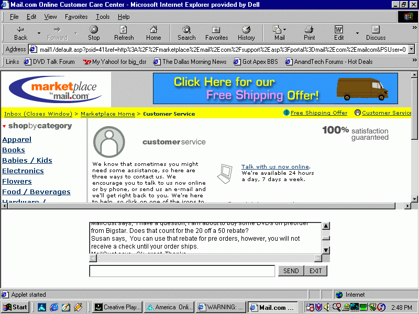Browse the Food / Beverages category

(36, 192)
